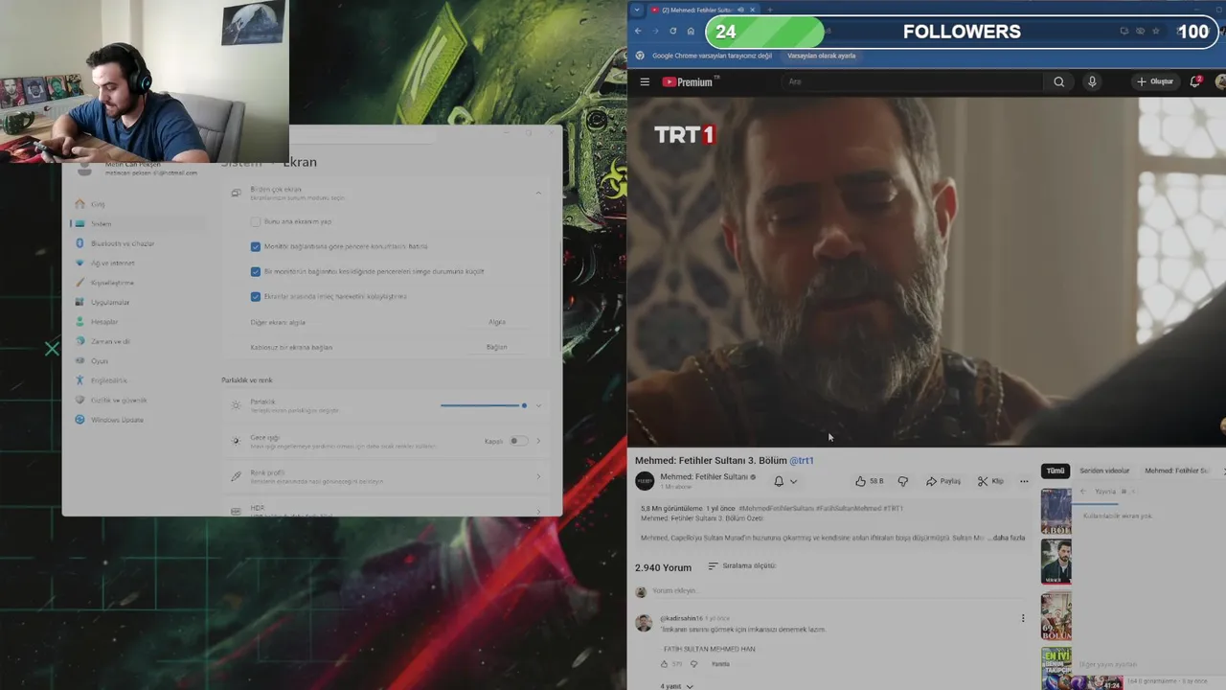
Task: Click the YouTube search magnifier button
Action: [1058, 81]
